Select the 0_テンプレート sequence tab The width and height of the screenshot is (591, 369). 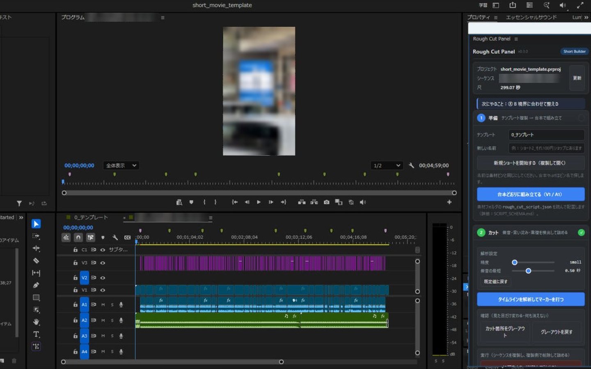click(x=91, y=217)
